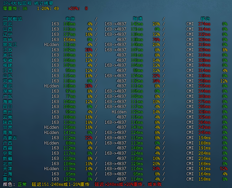This screenshot has height=188, width=232.
Task: Select the "贵州" row label
Action: pos(8,112)
